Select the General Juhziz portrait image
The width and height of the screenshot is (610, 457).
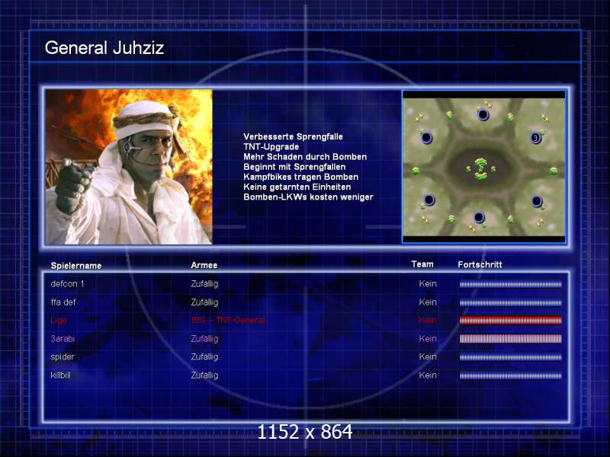[x=129, y=167]
